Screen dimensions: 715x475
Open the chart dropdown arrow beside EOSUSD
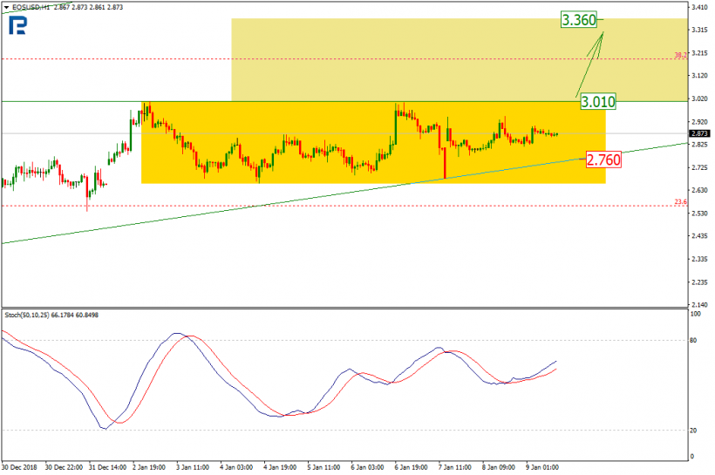click(x=5, y=7)
